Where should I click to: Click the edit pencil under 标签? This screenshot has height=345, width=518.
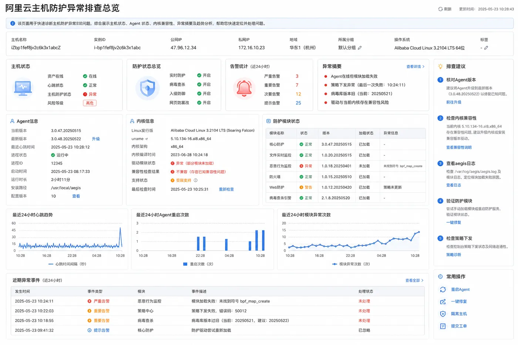tap(486, 48)
